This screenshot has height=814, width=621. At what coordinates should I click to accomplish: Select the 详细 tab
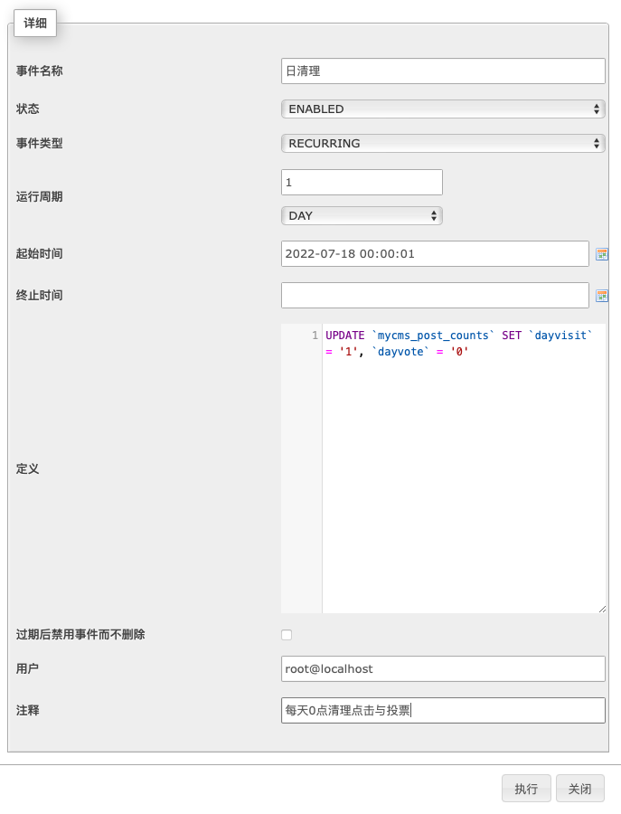(35, 24)
